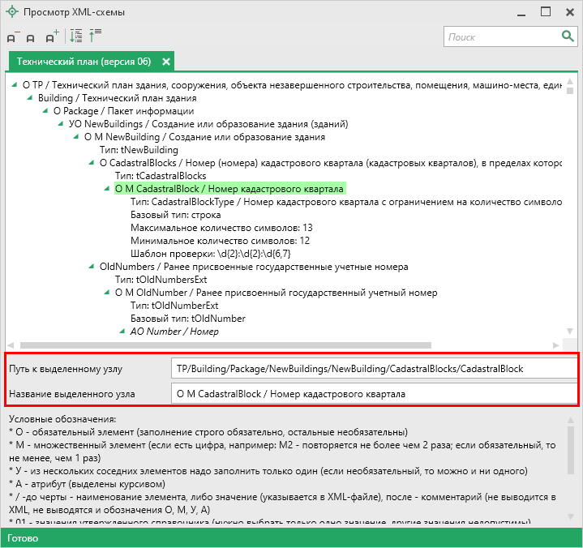Collapse the Building tree node
This screenshot has height=548, width=583.
click(31, 98)
